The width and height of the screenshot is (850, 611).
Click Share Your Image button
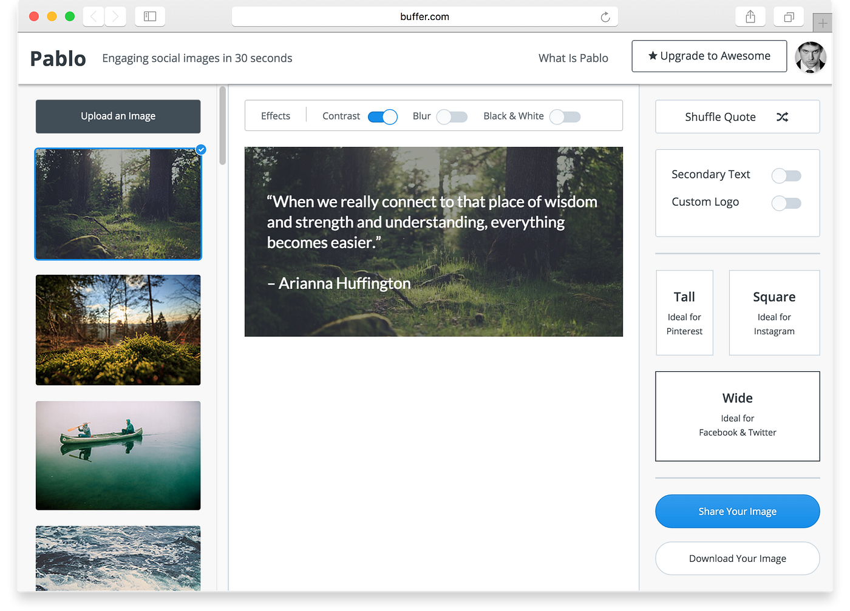point(738,511)
